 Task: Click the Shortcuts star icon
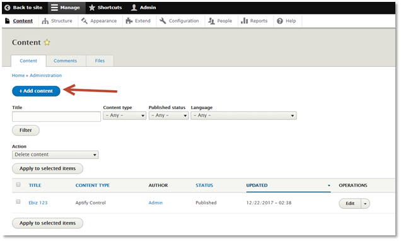(x=92, y=8)
